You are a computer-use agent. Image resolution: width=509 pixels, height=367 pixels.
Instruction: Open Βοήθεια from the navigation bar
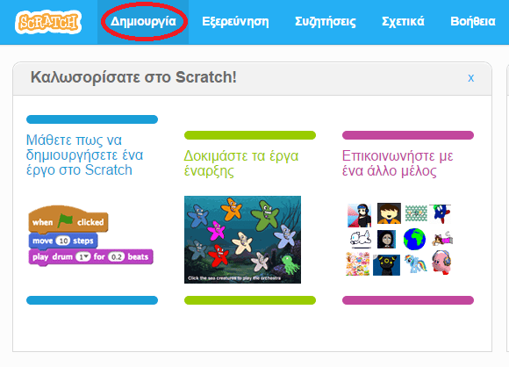[x=473, y=21]
